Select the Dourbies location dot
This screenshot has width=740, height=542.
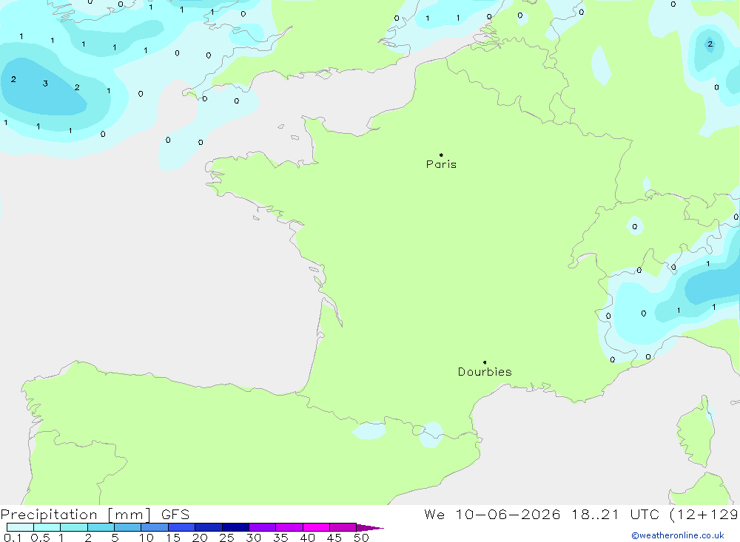point(485,362)
